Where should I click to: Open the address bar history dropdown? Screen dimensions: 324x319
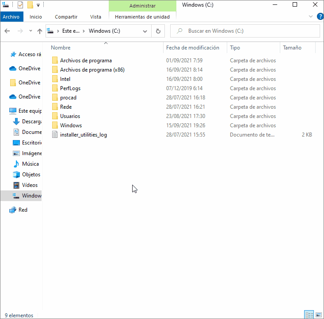[145, 31]
